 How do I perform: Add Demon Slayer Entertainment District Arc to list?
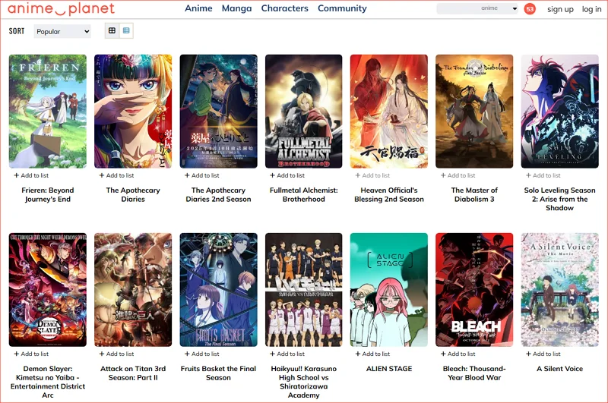click(31, 354)
